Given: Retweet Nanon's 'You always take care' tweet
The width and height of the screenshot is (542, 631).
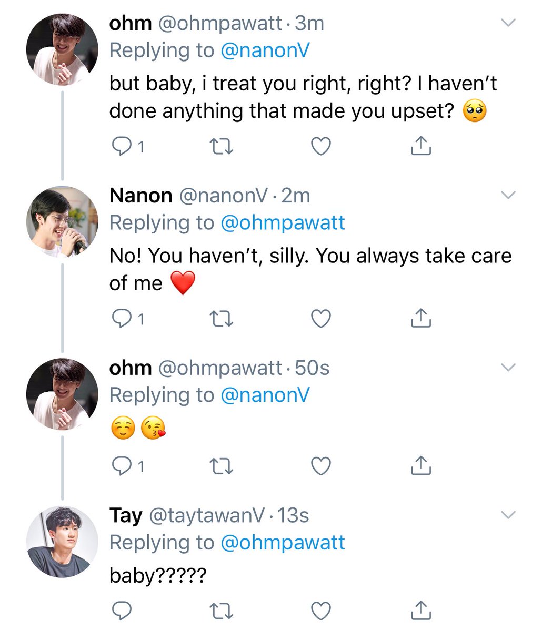Looking at the screenshot, I should click(x=222, y=319).
